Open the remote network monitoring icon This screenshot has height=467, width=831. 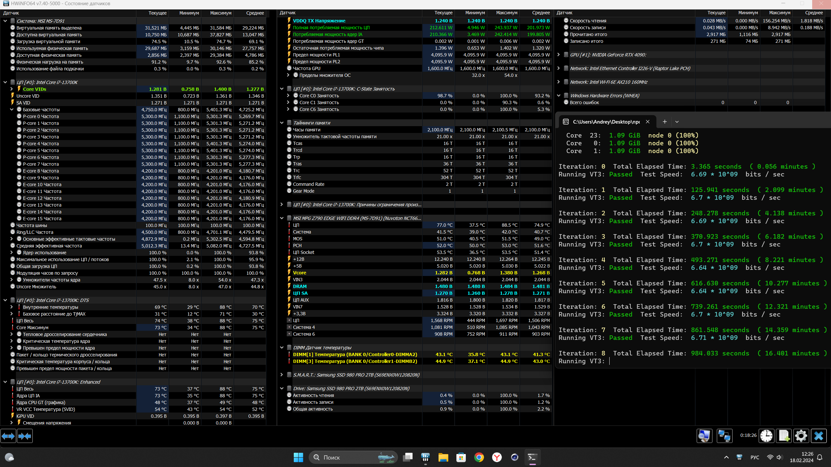coord(725,436)
